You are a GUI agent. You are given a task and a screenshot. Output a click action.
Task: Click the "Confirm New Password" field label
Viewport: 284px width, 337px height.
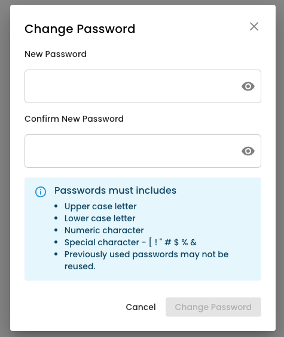[x=74, y=119]
